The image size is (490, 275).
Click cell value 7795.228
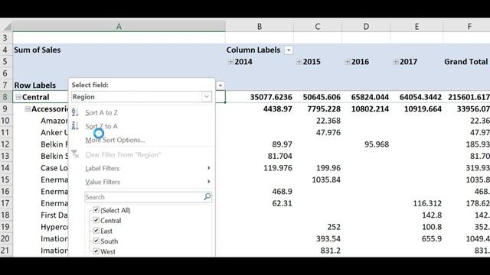coord(324,108)
